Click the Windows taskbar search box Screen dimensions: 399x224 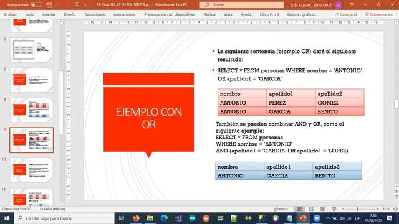64,218
